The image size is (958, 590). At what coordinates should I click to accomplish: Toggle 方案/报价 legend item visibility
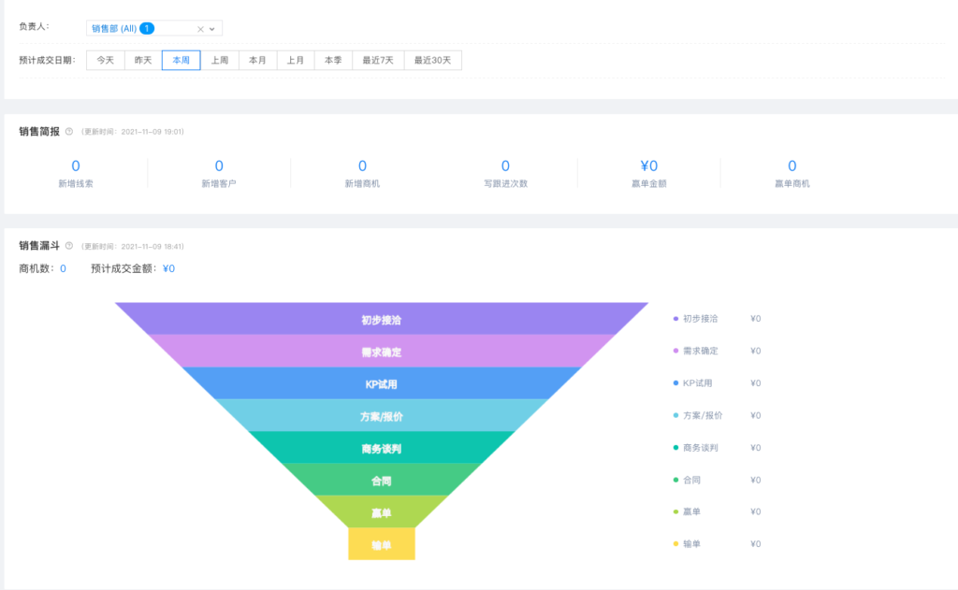pyautogui.click(x=702, y=415)
